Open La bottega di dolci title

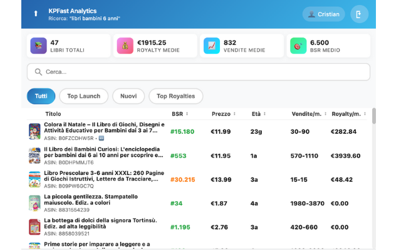(100, 224)
